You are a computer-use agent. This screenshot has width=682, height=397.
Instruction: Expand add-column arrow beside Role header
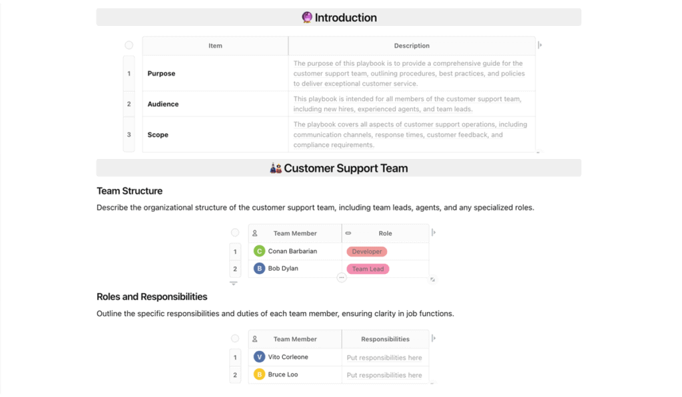(434, 232)
